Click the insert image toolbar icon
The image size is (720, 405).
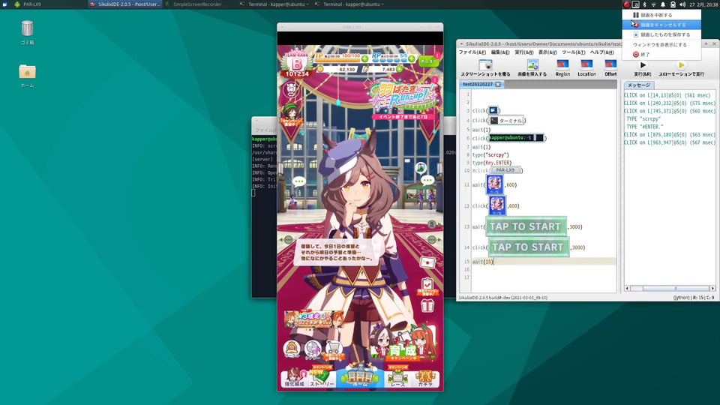click(x=532, y=64)
